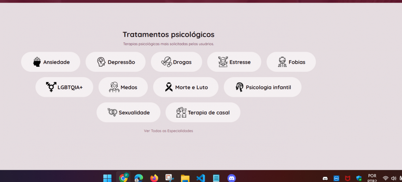Switch the POR keyboard language indicator
The image size is (402, 182).
(x=372, y=178)
